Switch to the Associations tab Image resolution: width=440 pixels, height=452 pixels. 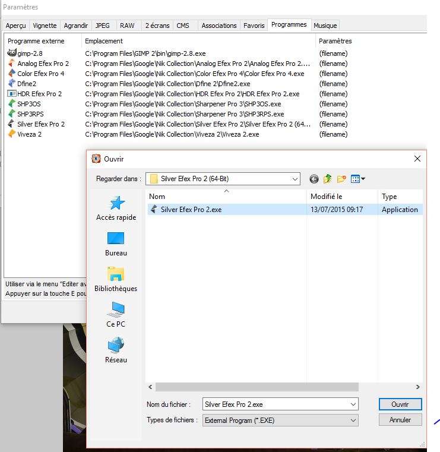219,26
